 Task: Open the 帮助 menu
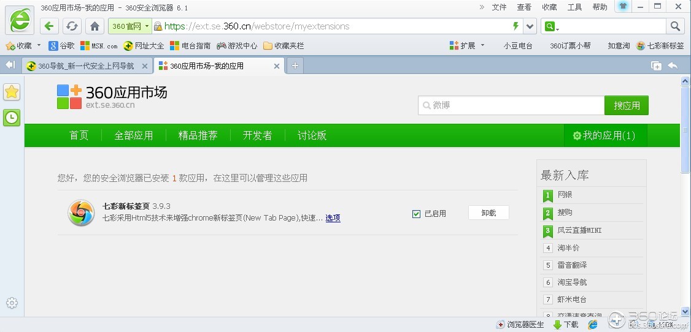coord(600,7)
